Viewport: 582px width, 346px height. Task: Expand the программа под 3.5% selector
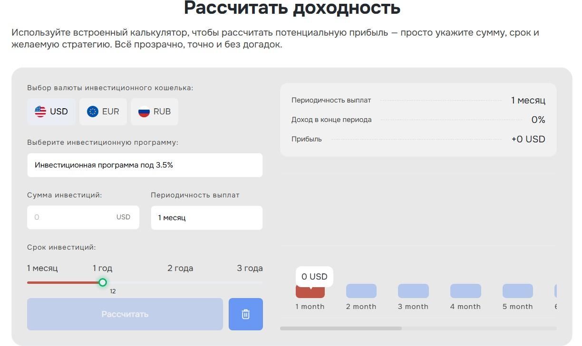[145, 165]
